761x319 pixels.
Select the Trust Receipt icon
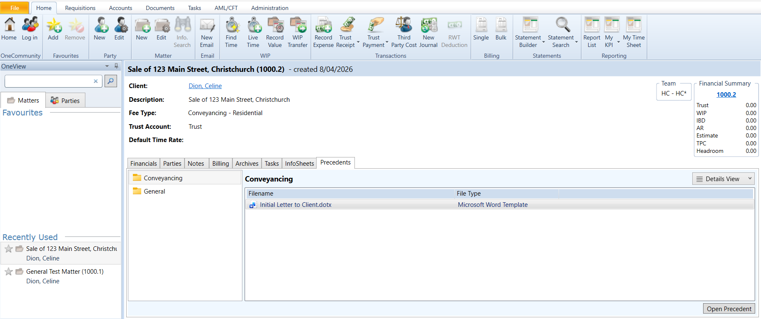346,32
